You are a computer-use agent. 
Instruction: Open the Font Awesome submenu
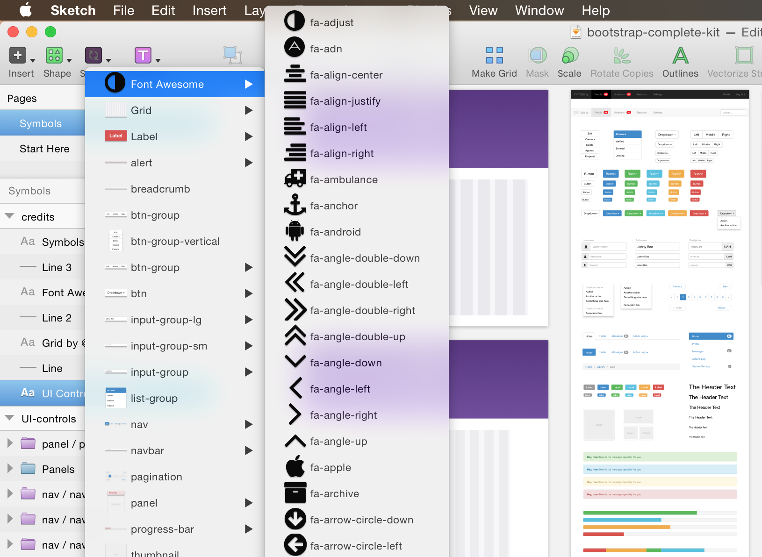(x=175, y=84)
